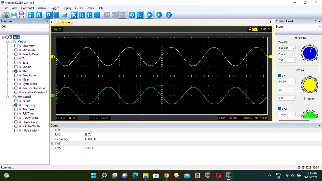Click the left tab scroll arrow
This screenshot has height=181, width=322.
pos(52,22)
